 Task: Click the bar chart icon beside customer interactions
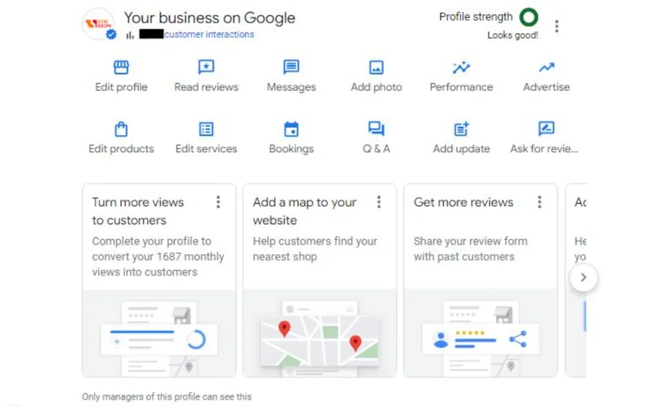point(130,35)
